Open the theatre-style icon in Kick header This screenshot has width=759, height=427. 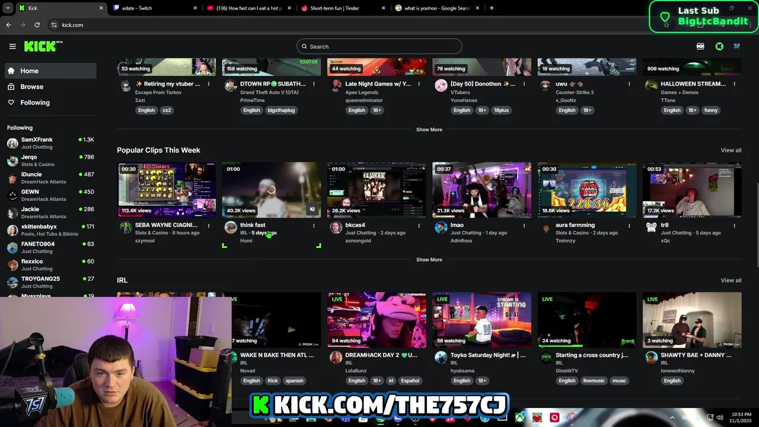click(700, 46)
